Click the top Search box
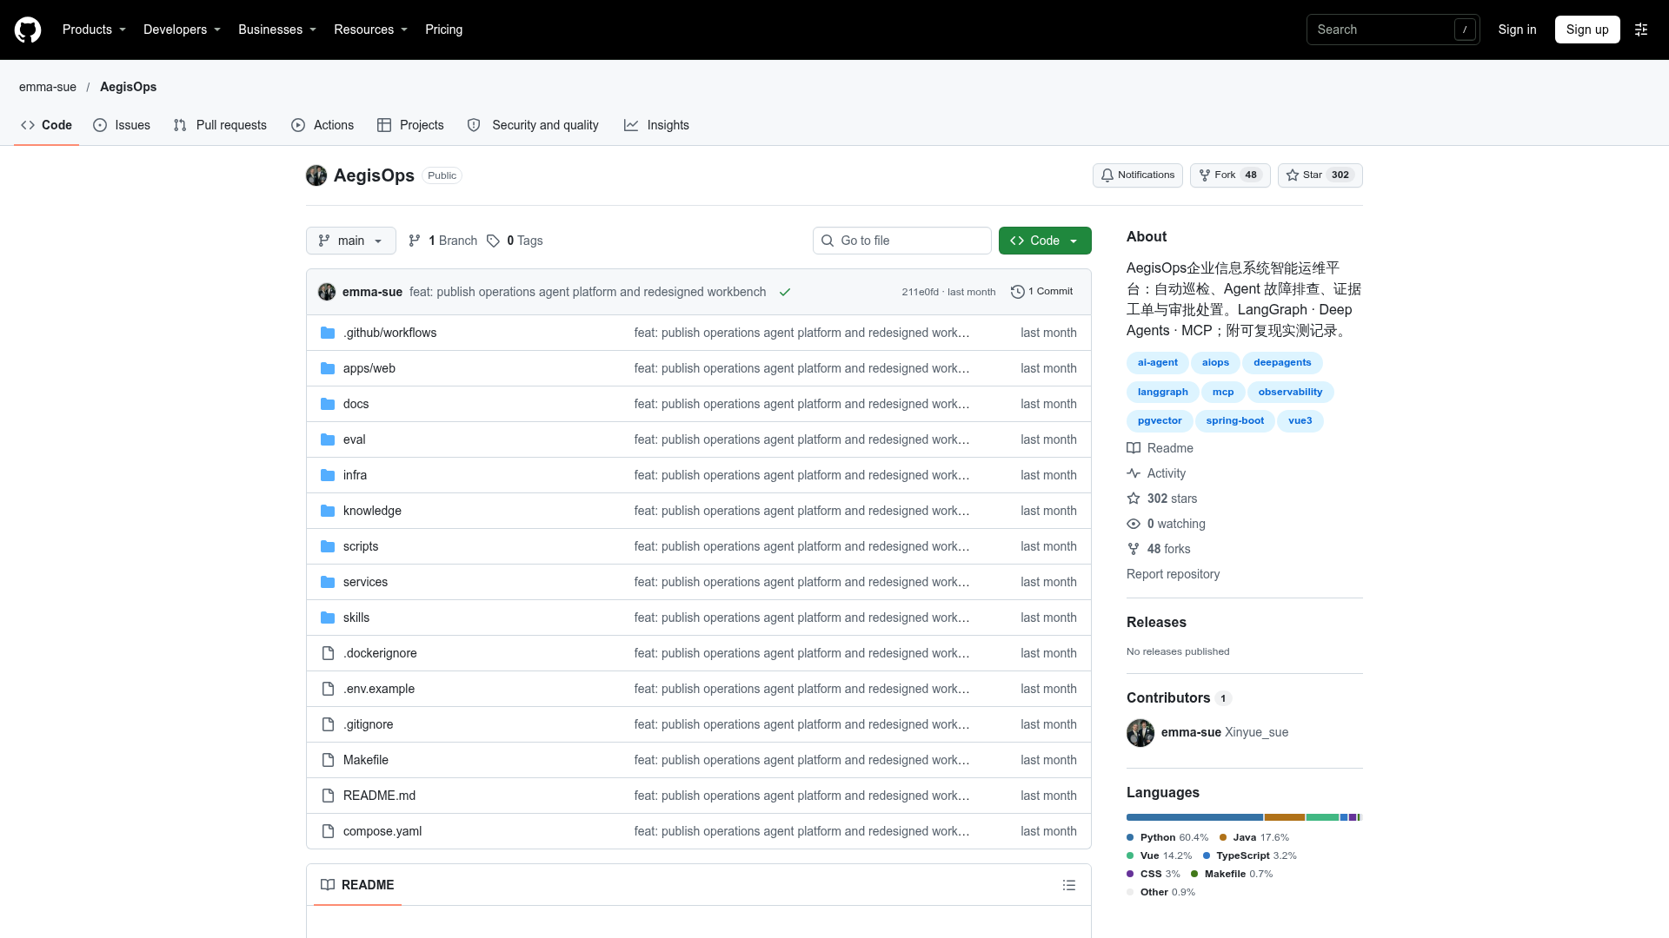This screenshot has height=938, width=1669. click(x=1393, y=30)
